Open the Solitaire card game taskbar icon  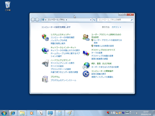(x=41, y=113)
